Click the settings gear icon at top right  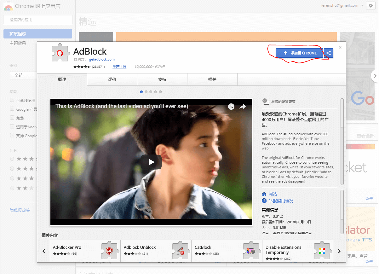pos(371,6)
